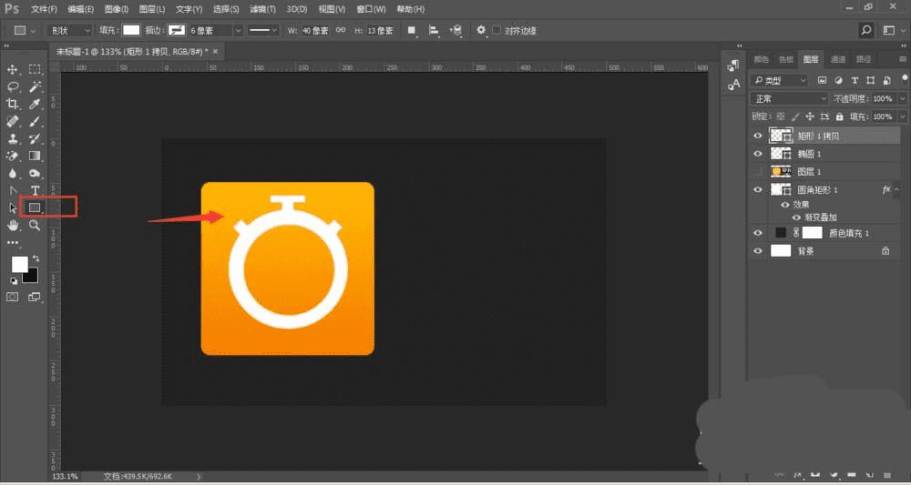Click the fill color swatch in options bar

(x=132, y=30)
